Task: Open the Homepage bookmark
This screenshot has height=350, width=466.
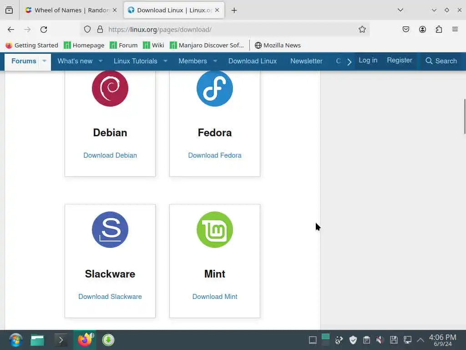Action: pyautogui.click(x=84, y=45)
